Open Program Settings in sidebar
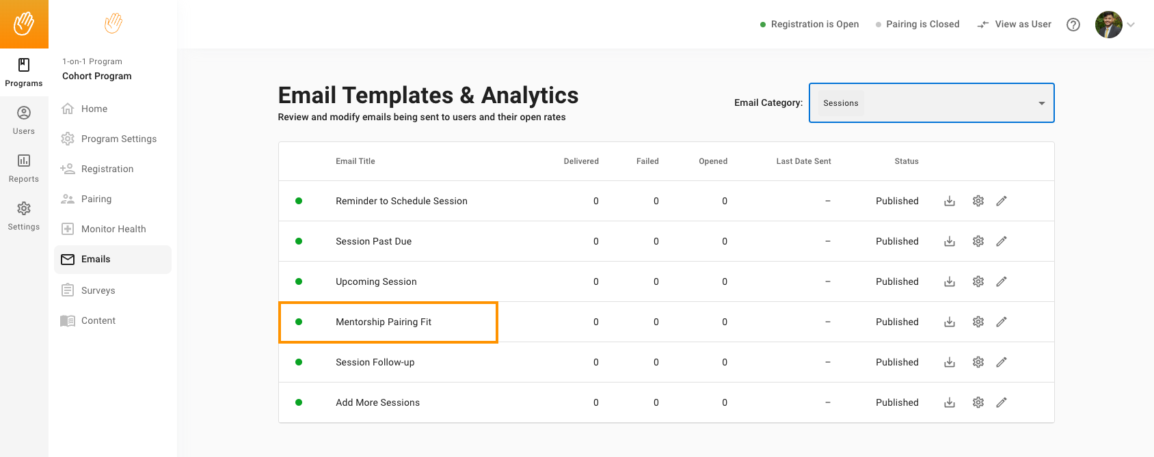This screenshot has height=457, width=1154. coord(118,139)
